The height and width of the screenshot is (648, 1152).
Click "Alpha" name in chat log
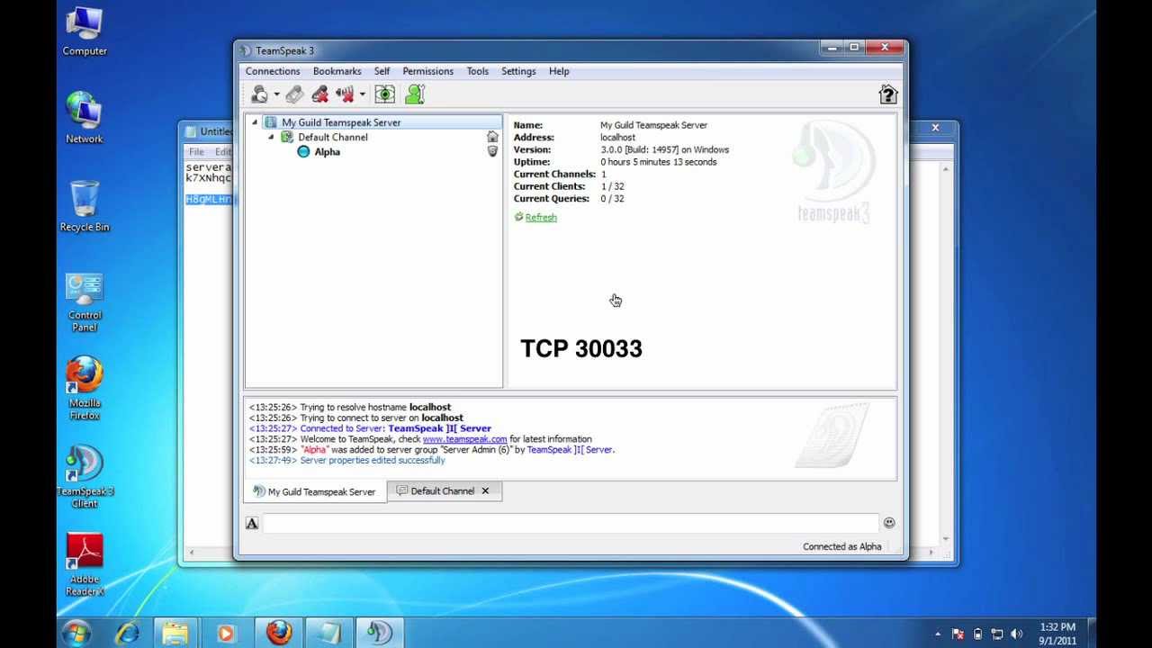coord(314,449)
